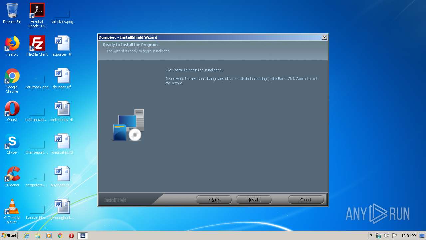Viewport: 426px width, 240px height.
Task: Open Windows Media Player from taskbar
Action: [49, 236]
